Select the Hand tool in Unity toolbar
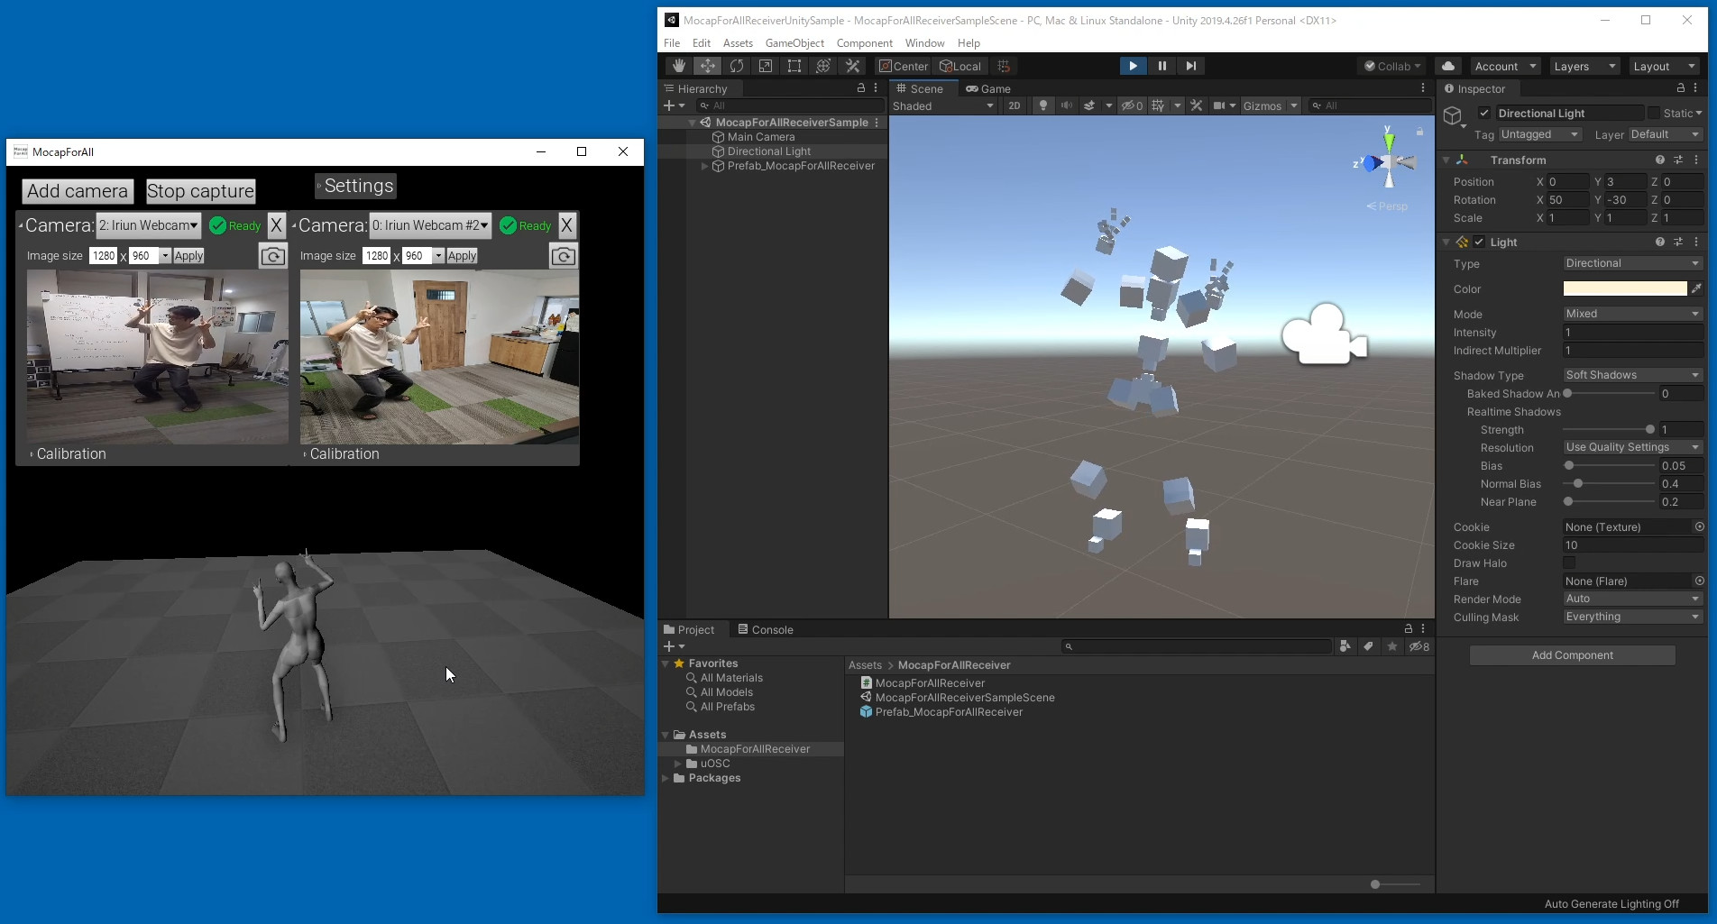This screenshot has width=1717, height=924. point(678,65)
